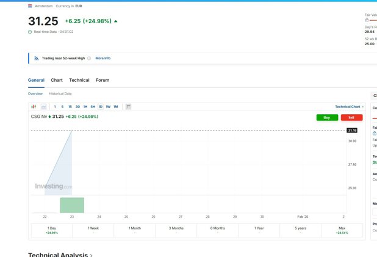
Task: Choose the Max time range
Action: (341, 230)
